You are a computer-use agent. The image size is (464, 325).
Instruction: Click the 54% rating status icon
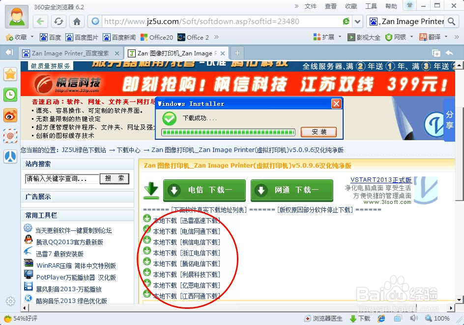tap(21, 319)
